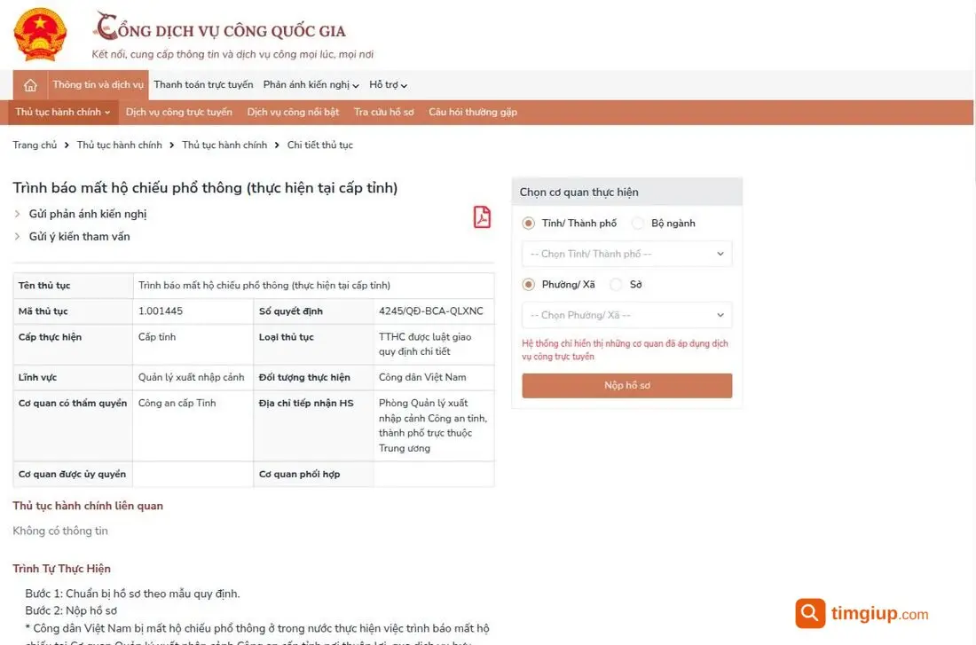
Task: Expand the Phản ánh kiến nghị menu
Action: click(311, 84)
